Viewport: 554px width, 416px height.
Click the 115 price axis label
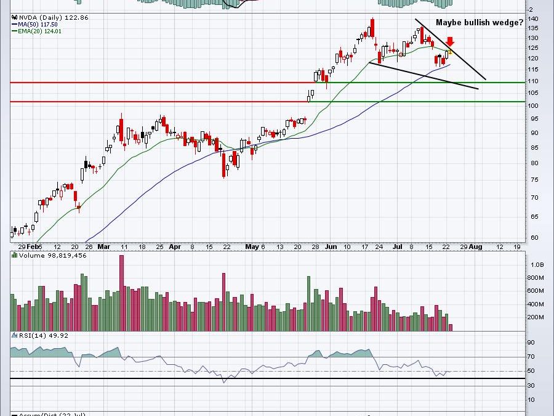533,70
